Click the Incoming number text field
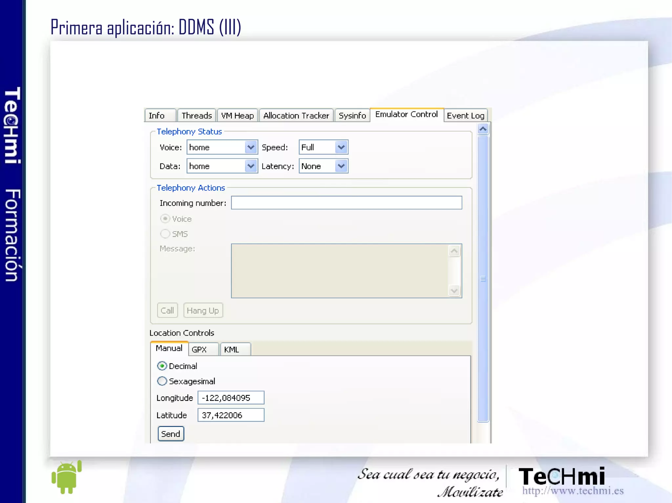 pos(346,203)
